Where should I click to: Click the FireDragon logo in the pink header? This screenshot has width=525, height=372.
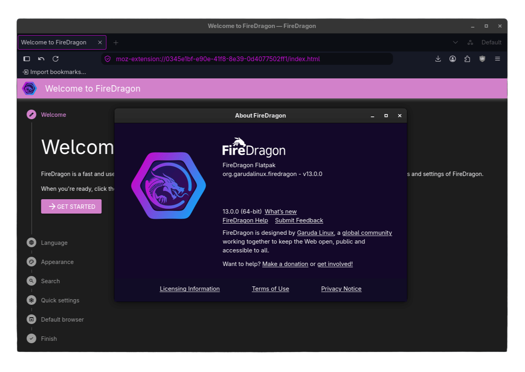29,88
